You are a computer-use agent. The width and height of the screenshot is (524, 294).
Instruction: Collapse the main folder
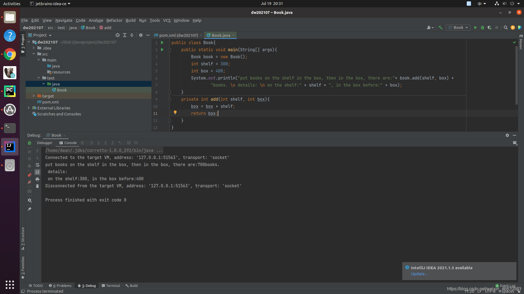38,60
